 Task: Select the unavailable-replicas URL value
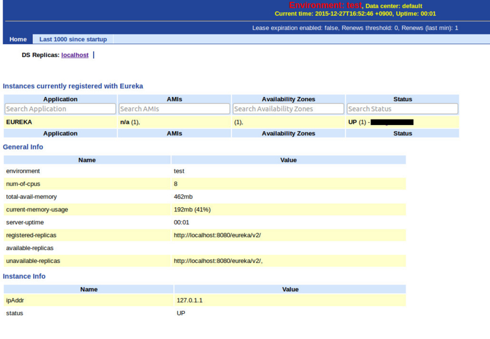(x=218, y=261)
